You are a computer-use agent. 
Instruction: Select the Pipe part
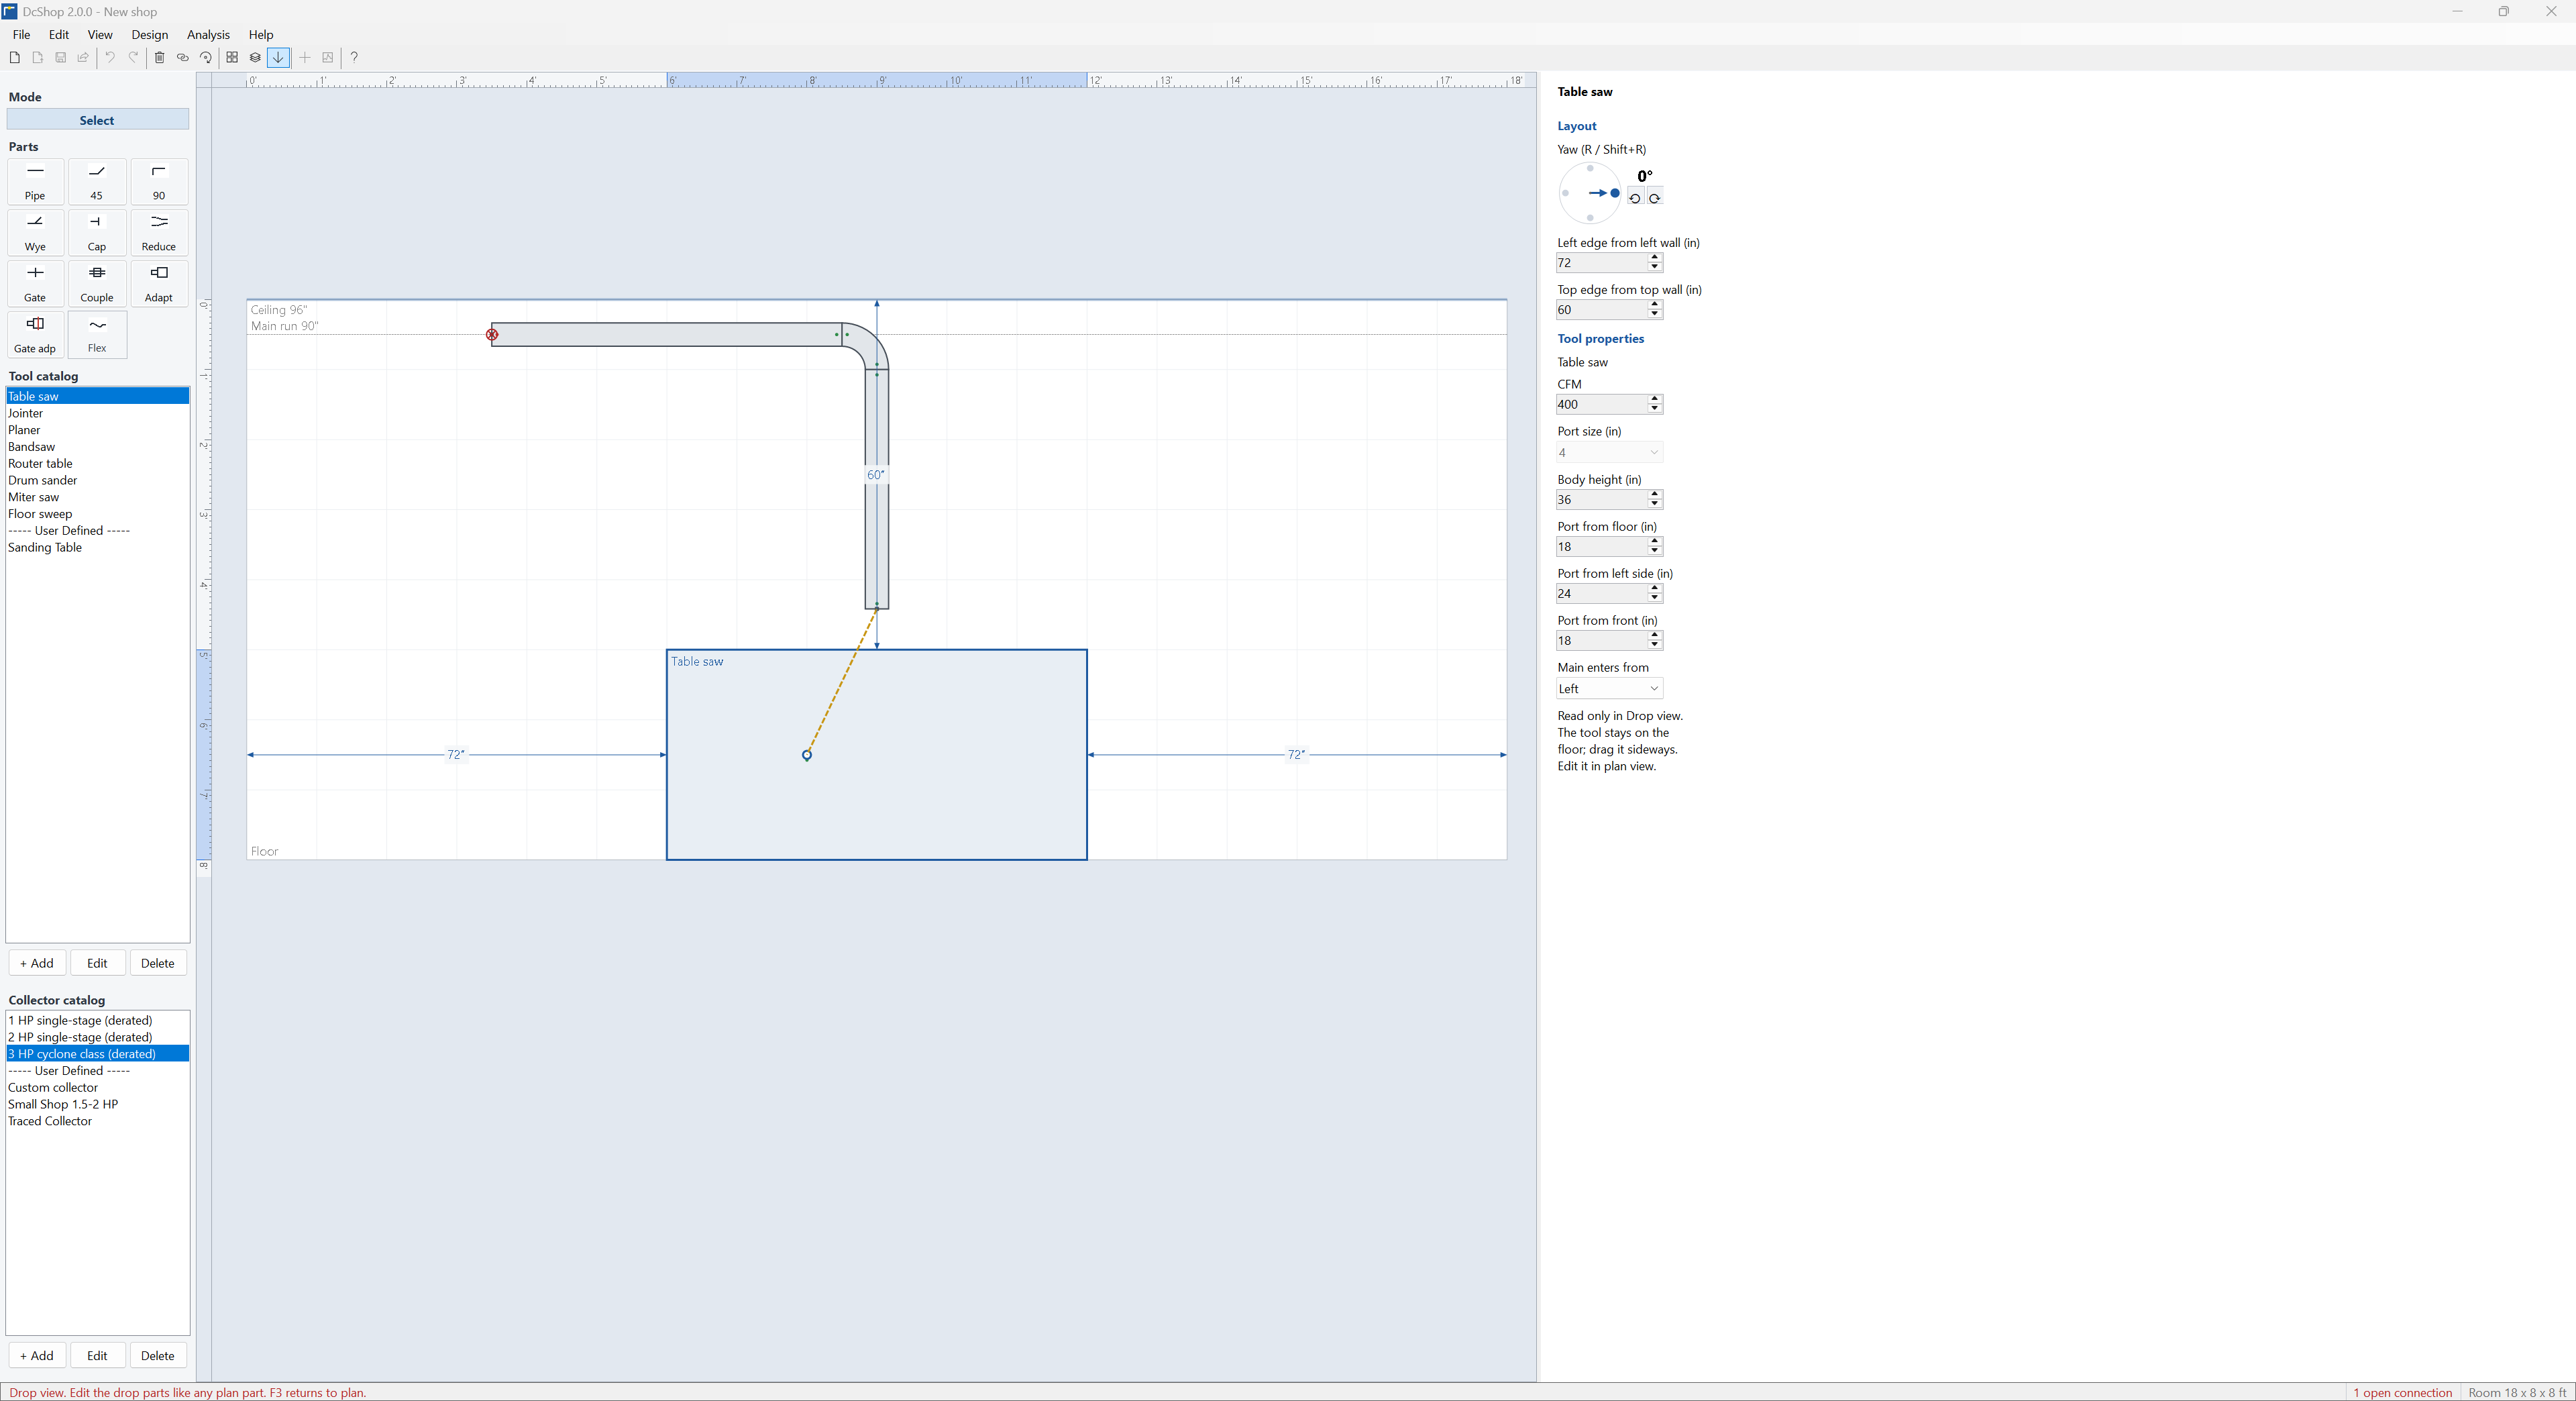[35, 182]
